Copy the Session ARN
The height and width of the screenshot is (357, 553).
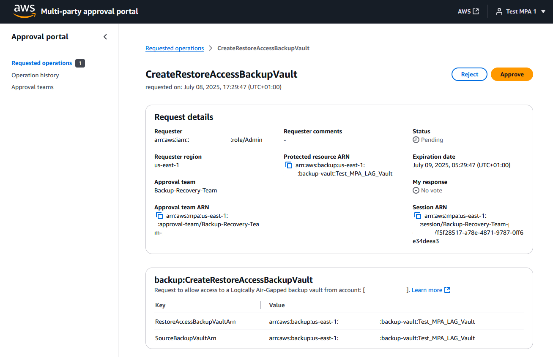(x=418, y=216)
